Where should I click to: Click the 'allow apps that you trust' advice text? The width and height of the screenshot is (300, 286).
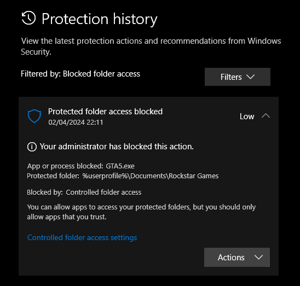(141, 212)
